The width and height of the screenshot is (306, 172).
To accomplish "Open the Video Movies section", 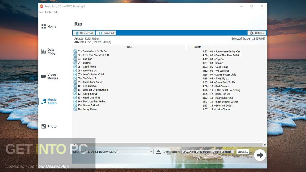I will tap(50, 76).
